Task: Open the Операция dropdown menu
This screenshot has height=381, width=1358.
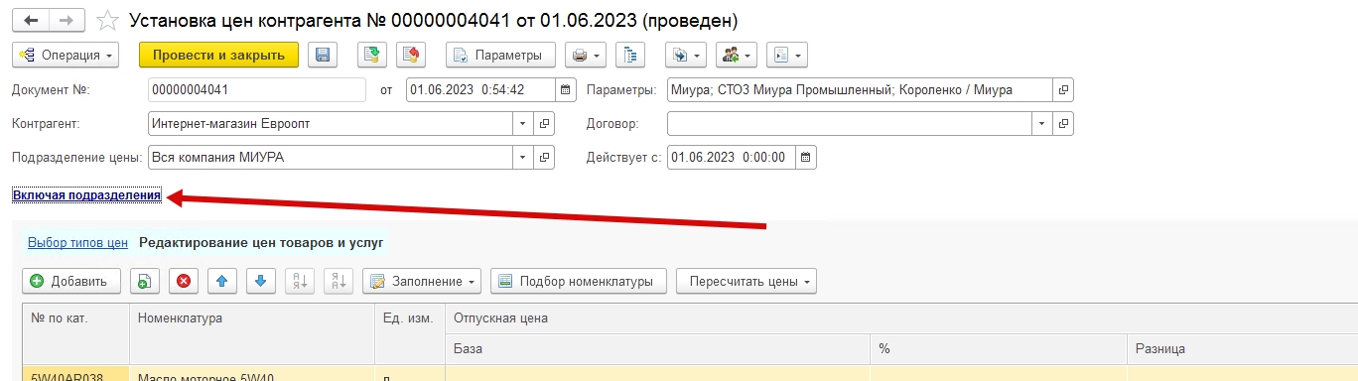Action: 66,56
